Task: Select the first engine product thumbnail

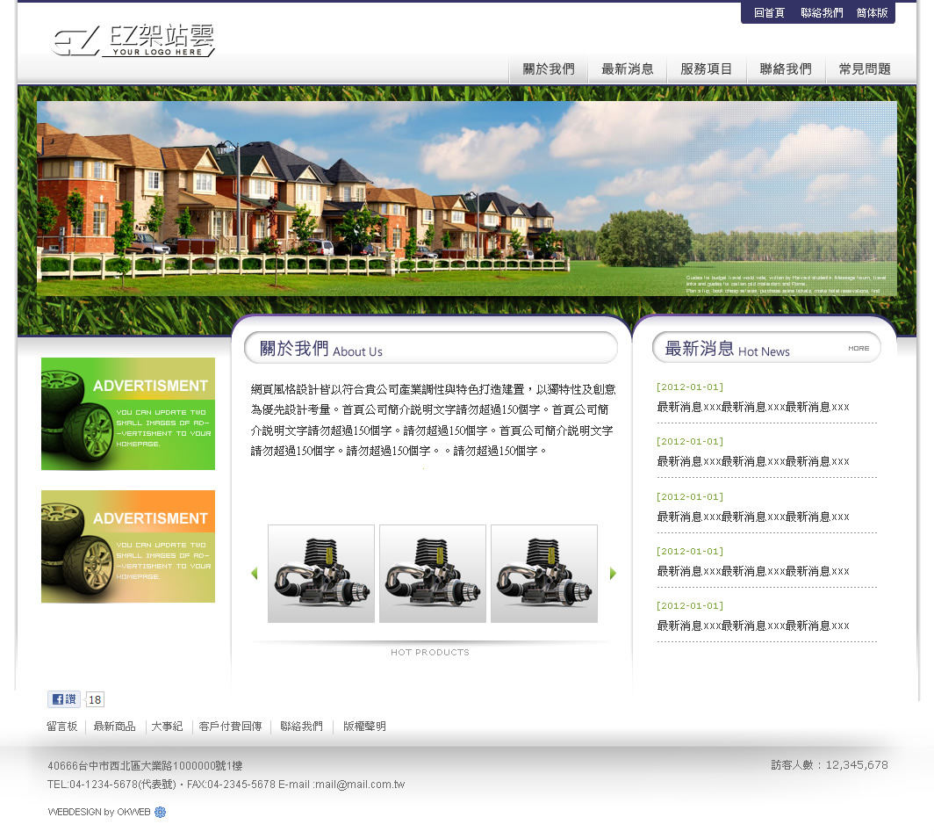Action: coord(321,574)
